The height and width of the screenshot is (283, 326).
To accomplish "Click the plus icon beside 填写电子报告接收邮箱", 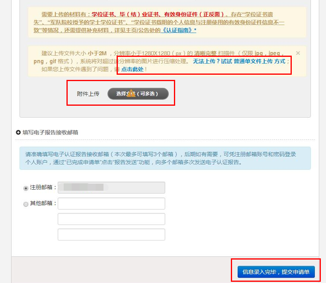I will [x=18, y=132].
